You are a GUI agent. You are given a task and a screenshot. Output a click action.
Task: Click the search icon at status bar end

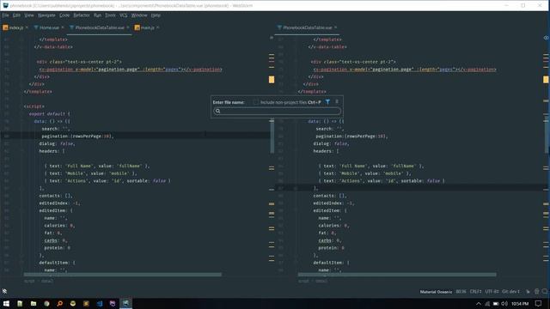click(x=545, y=292)
